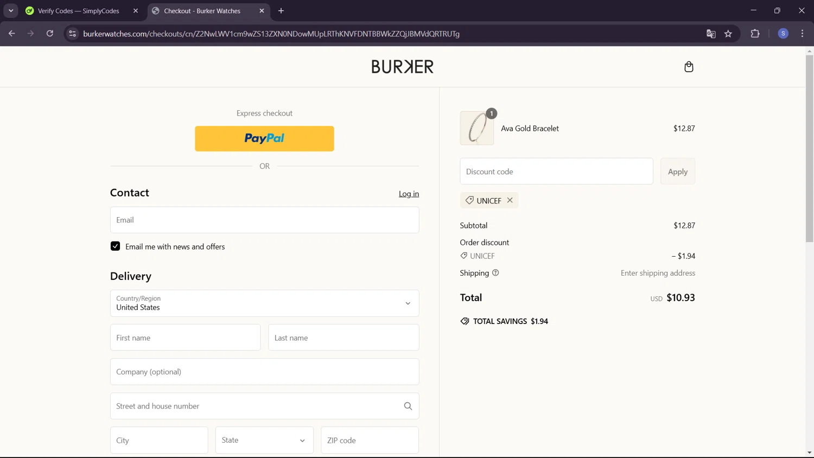Open the shopping bag cart icon
The image size is (814, 458).
pos(689,67)
